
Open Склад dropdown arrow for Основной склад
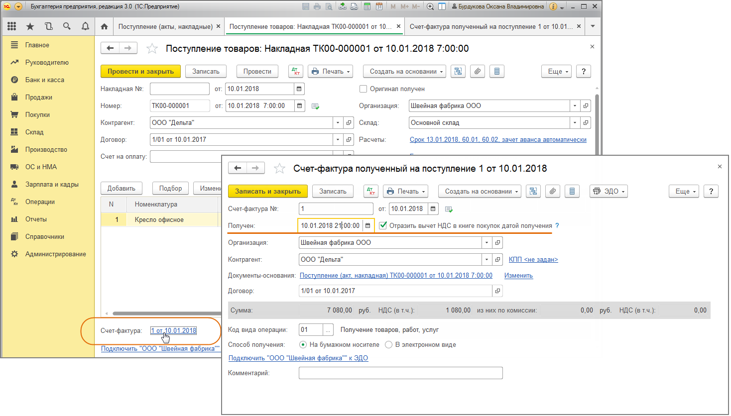575,122
